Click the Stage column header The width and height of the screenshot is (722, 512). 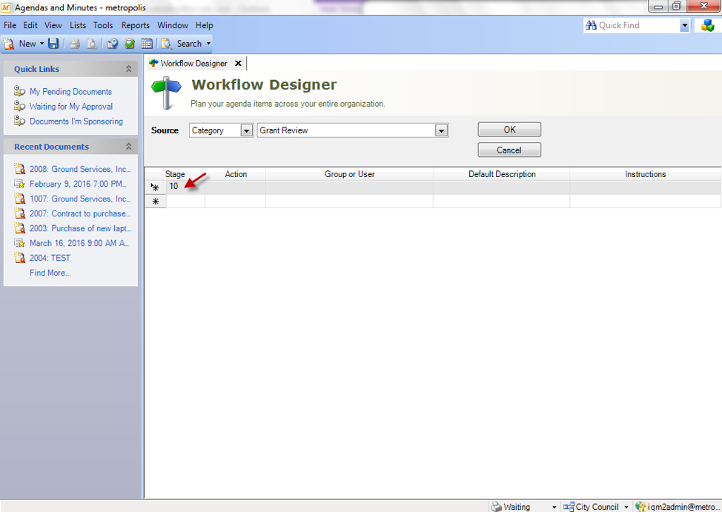175,174
